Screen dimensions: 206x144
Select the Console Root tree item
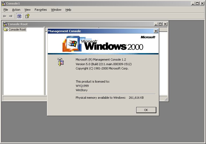[17, 29]
